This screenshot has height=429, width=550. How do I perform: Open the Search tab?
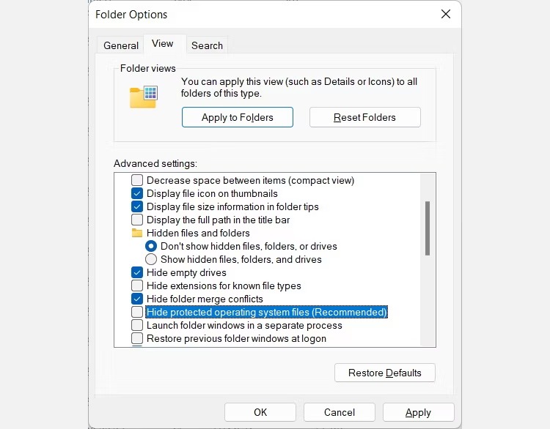coord(207,45)
